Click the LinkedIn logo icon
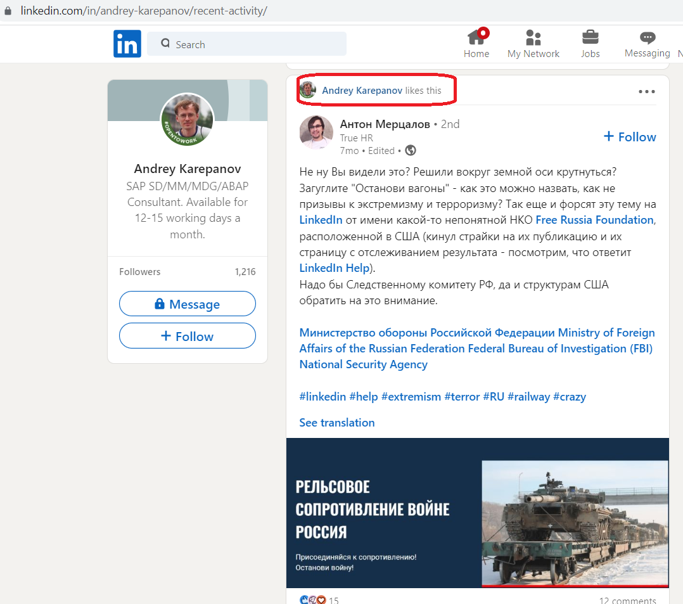This screenshot has height=604, width=683. coord(127,44)
